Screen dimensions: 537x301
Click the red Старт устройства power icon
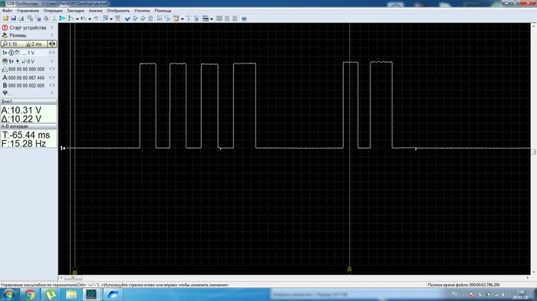tap(5, 28)
